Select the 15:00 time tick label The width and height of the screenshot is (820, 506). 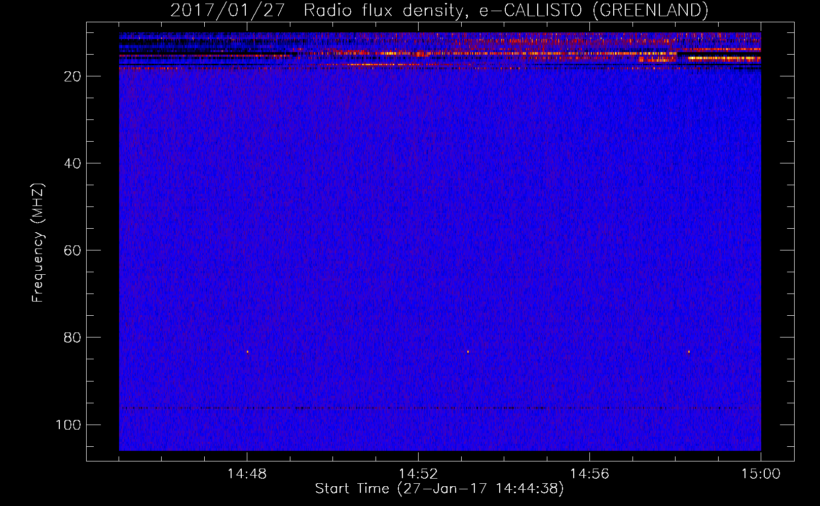coord(761,474)
